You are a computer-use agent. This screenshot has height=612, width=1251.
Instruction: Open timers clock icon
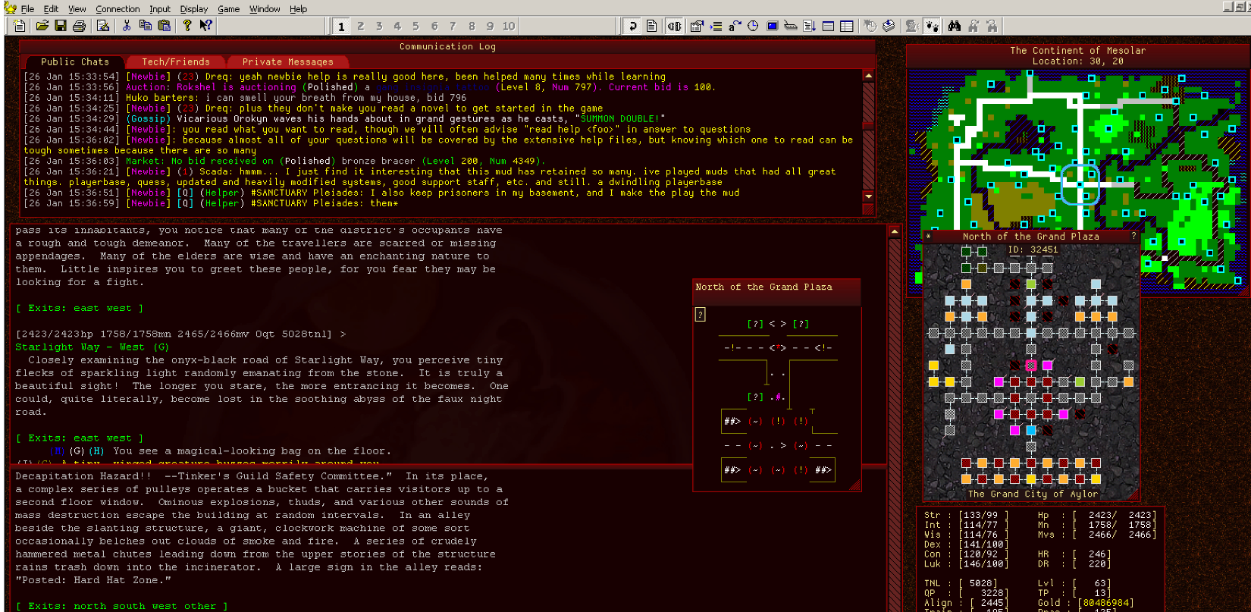click(753, 26)
